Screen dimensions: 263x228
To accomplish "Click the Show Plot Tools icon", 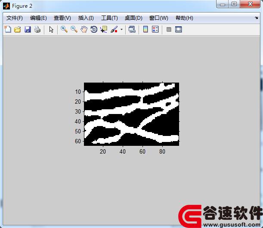I will [179, 29].
